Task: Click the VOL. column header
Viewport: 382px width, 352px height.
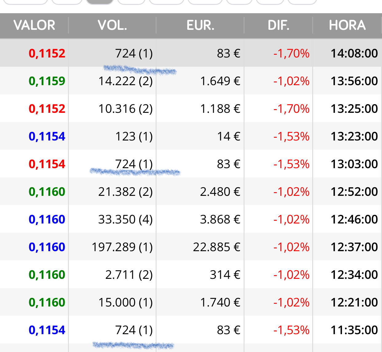Action: (112, 25)
